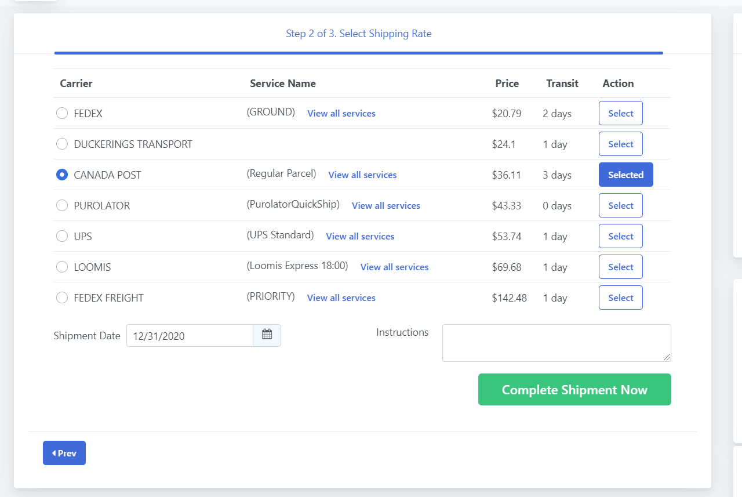Open View all services for UPS
Image resolution: width=742 pixels, height=497 pixels.
pos(360,237)
